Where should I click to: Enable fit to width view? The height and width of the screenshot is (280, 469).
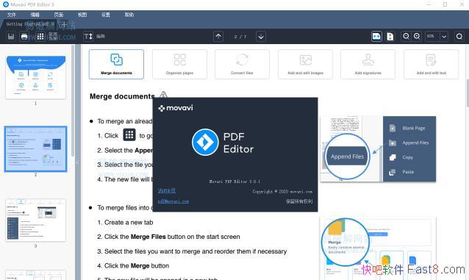(x=376, y=37)
